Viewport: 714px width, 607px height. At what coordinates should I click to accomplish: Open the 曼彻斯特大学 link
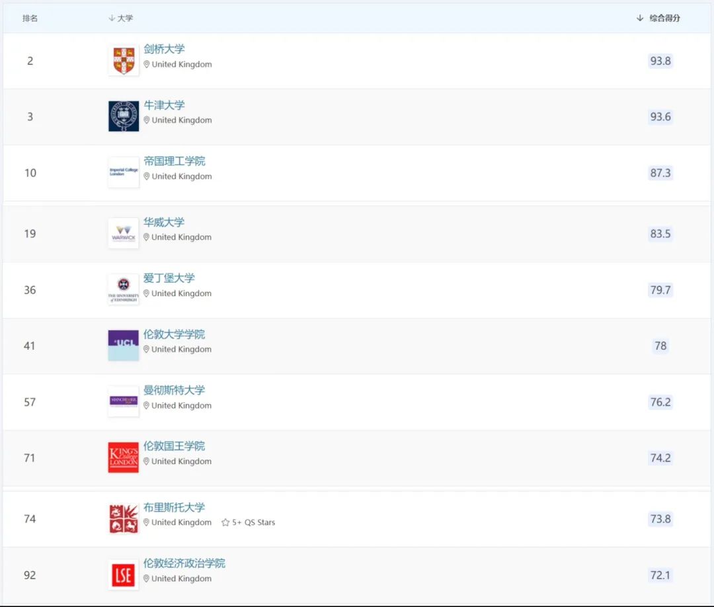[175, 390]
